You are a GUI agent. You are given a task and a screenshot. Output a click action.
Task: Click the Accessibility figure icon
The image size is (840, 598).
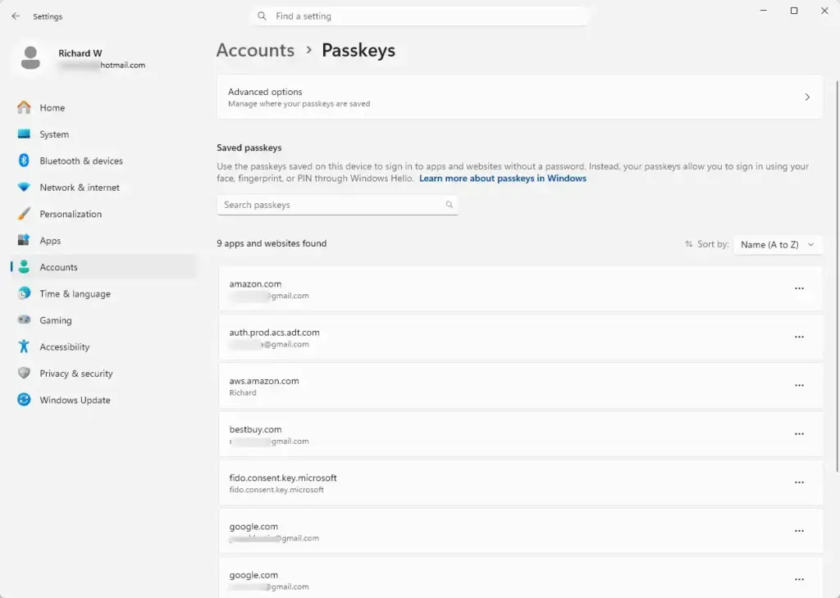click(24, 347)
